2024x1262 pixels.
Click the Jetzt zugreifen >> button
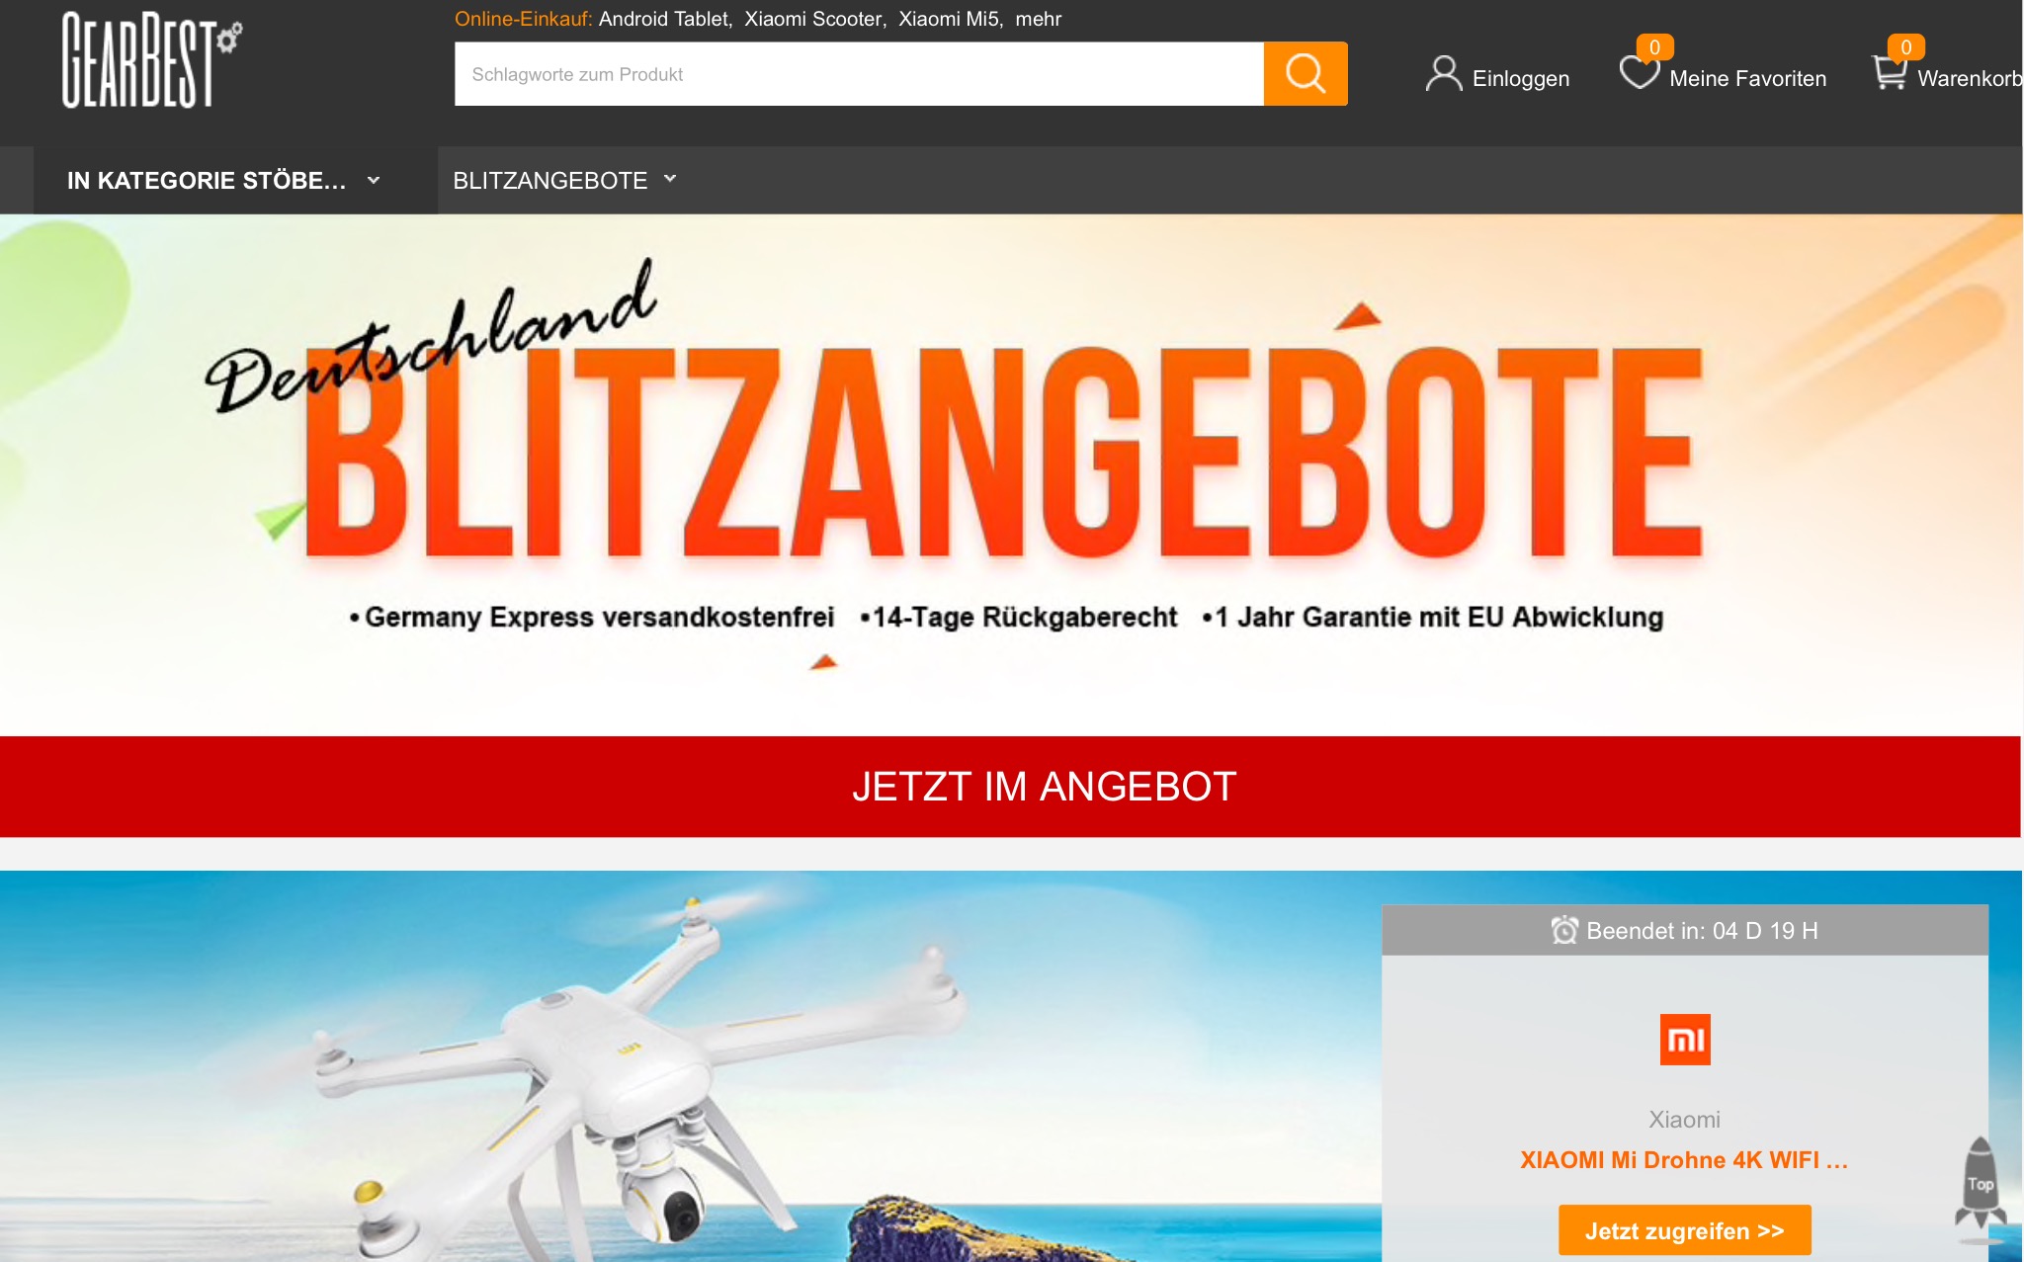click(x=1685, y=1230)
